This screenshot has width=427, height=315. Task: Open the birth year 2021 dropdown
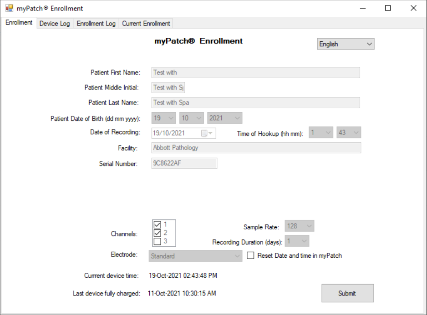click(225, 118)
